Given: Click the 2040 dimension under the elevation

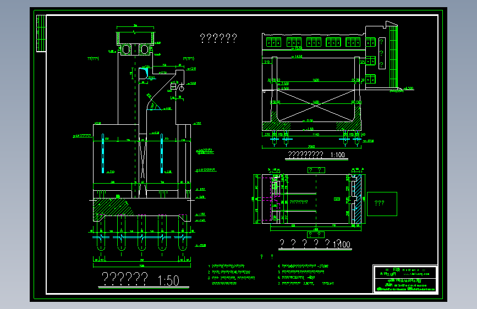Looking at the screenshot, I should coord(311,147).
